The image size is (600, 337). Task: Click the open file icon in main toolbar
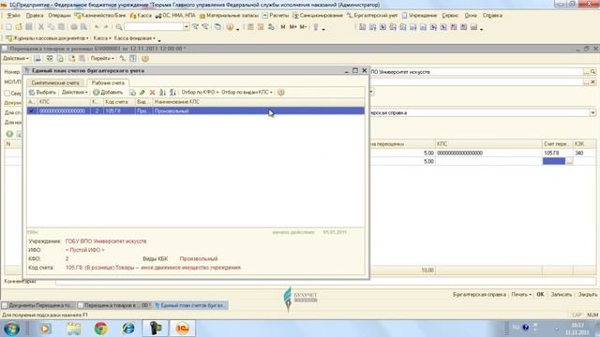click(19, 27)
